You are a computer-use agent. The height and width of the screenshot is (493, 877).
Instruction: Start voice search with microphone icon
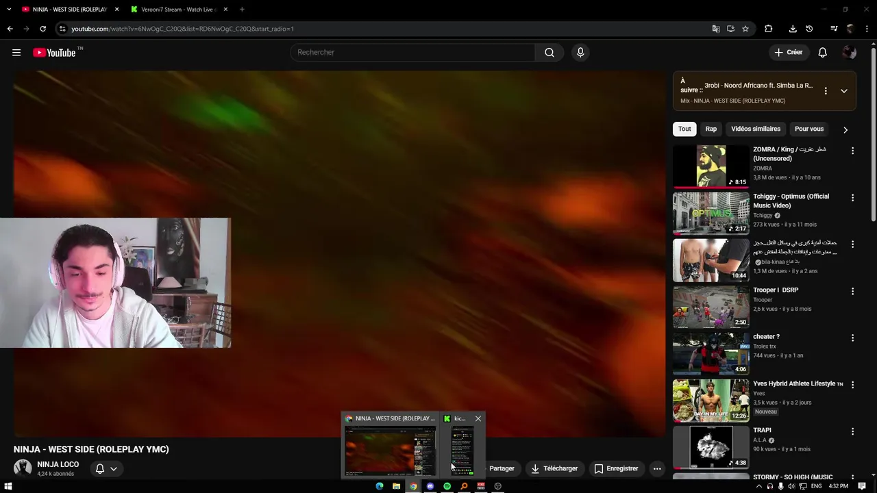[x=580, y=53]
